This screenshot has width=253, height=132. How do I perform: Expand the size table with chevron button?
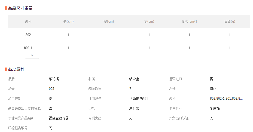(x=32, y=56)
